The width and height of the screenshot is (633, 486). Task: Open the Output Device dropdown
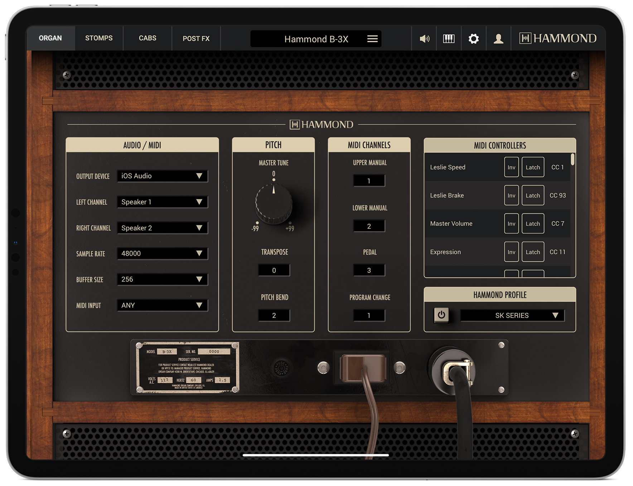(163, 176)
